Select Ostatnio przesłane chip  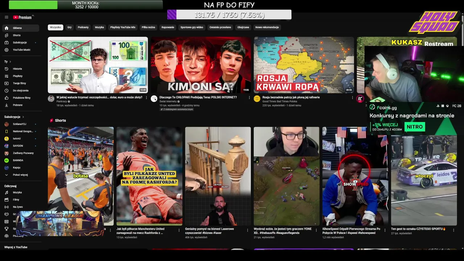click(220, 27)
